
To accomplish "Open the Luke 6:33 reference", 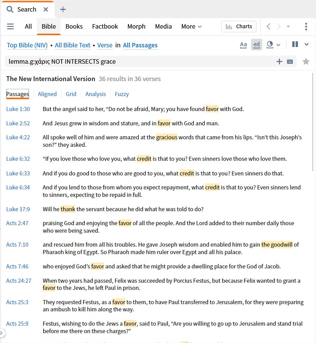I will (18, 173).
